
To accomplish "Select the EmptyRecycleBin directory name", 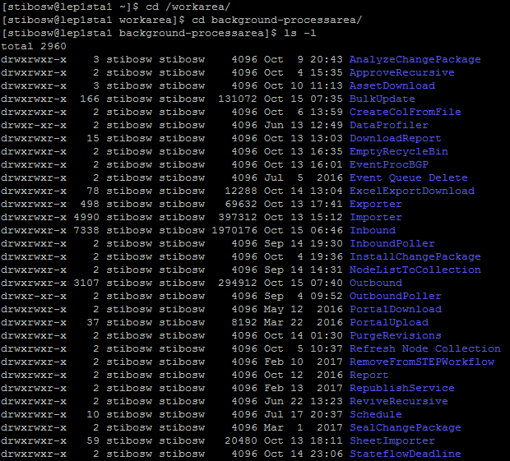I will (398, 152).
